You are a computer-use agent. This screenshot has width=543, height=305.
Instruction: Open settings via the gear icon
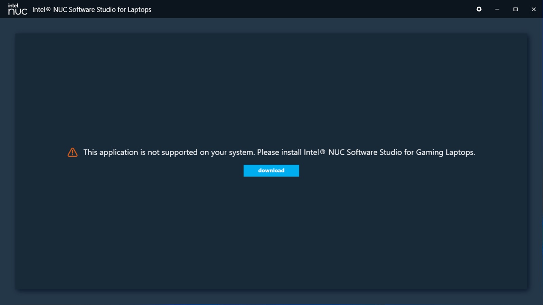tap(479, 9)
